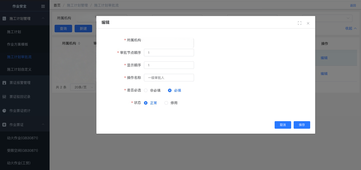Choose 正常 status radio button
This screenshot has width=361, height=170.
tap(146, 103)
